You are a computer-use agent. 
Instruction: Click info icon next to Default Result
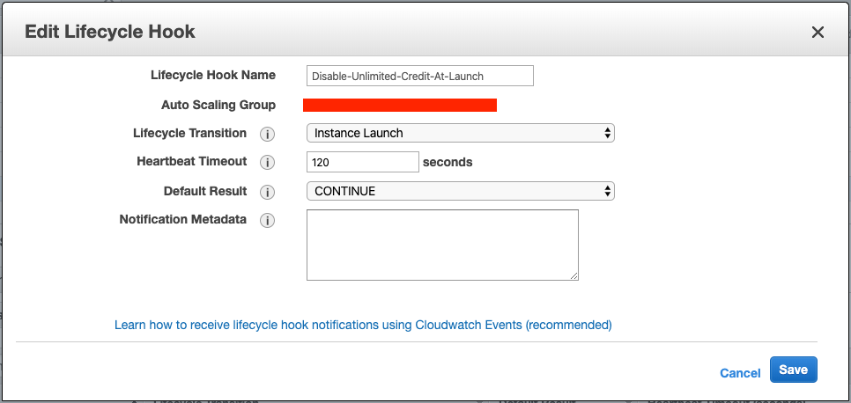pyautogui.click(x=267, y=192)
